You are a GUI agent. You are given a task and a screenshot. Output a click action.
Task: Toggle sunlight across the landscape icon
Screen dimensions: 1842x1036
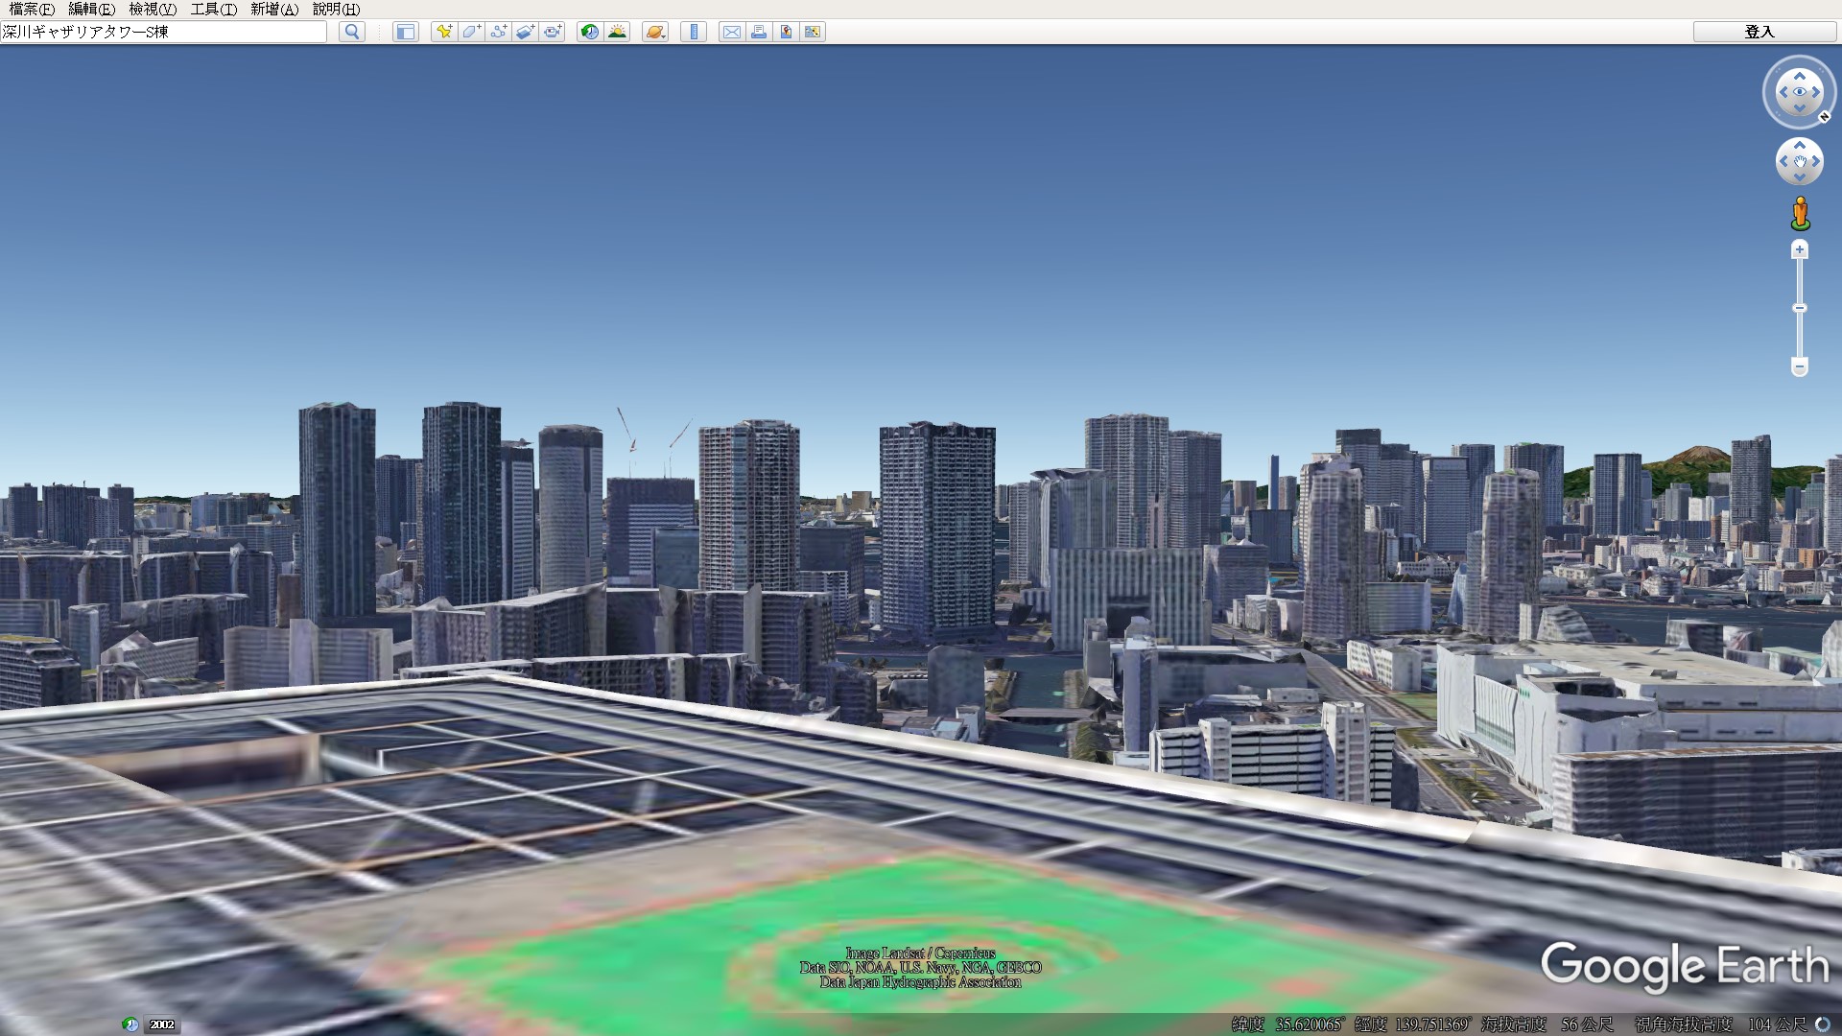(617, 32)
